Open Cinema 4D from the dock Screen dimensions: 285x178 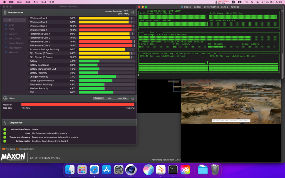click(x=131, y=170)
